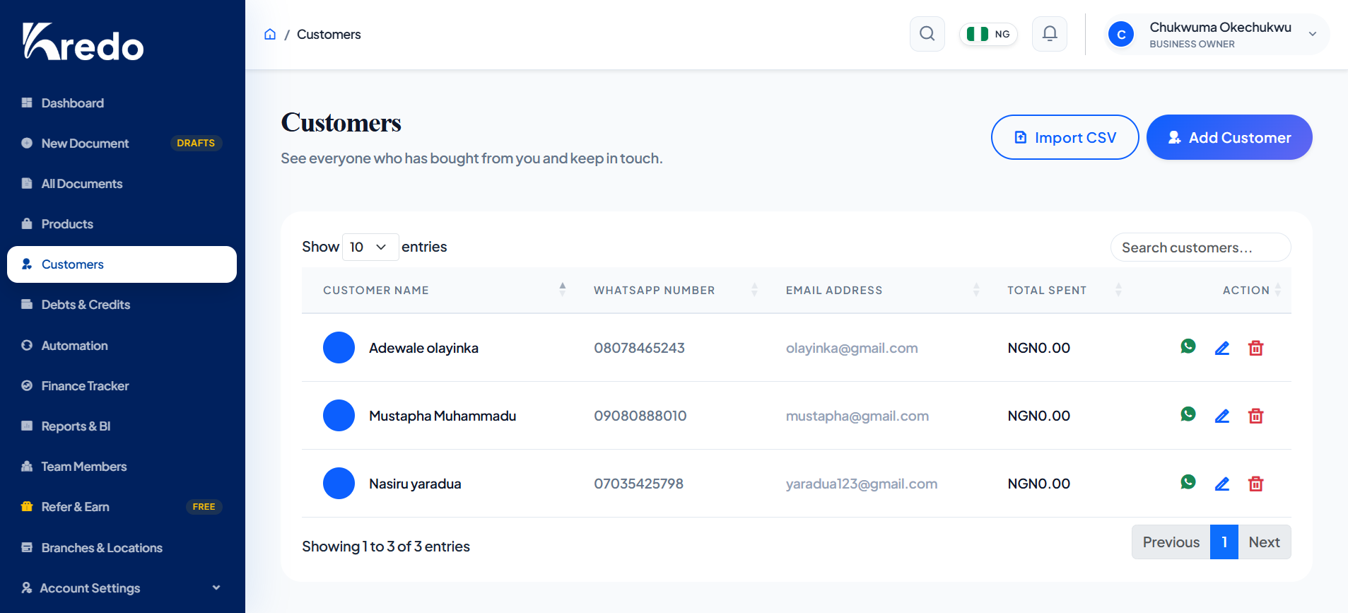Open the Products page
Image resolution: width=1348 pixels, height=613 pixels.
(122, 224)
